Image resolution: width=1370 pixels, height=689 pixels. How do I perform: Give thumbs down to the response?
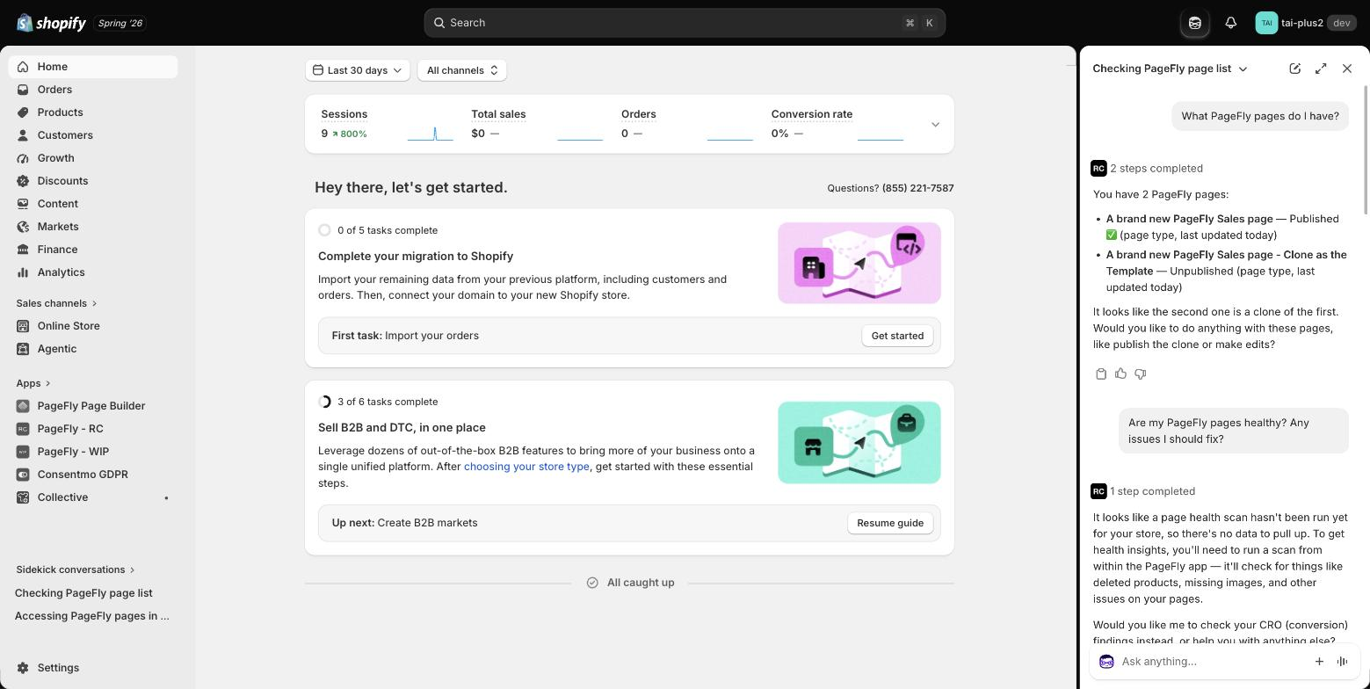tap(1140, 374)
